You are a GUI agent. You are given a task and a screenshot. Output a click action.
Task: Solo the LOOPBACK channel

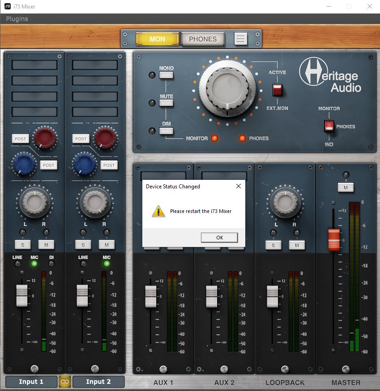[273, 245]
